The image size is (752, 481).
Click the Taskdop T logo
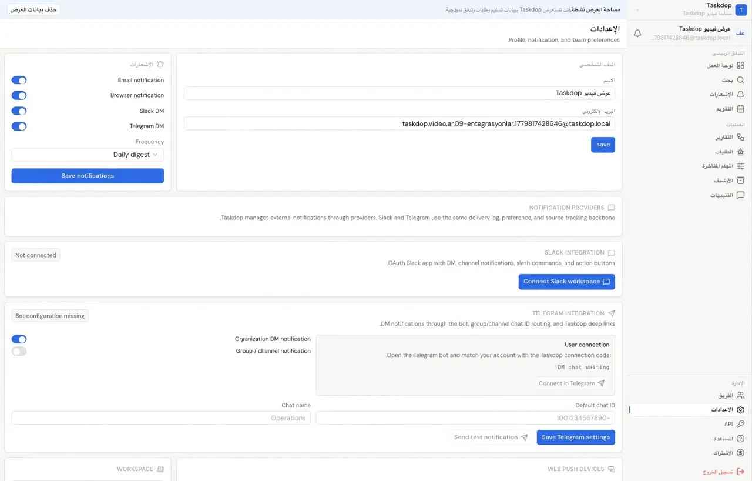[x=740, y=9]
